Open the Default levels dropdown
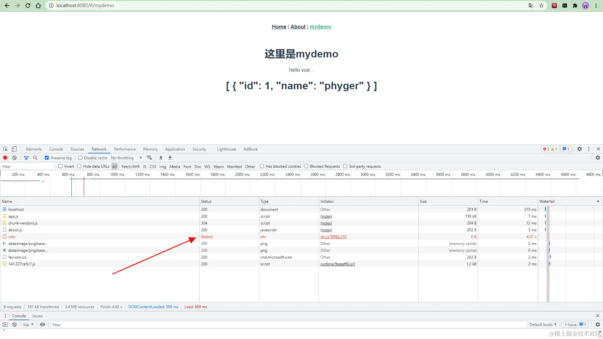The height and width of the screenshot is (339, 603). (543, 325)
